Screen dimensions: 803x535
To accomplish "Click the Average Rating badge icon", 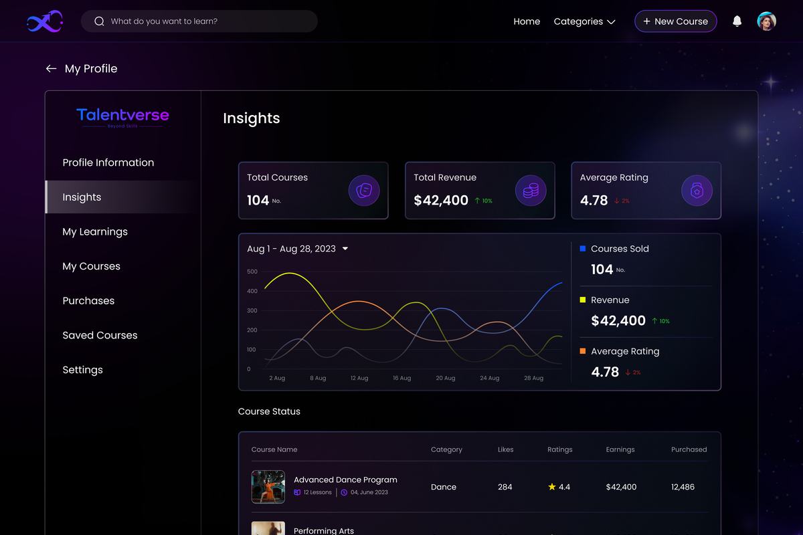I will (x=697, y=191).
